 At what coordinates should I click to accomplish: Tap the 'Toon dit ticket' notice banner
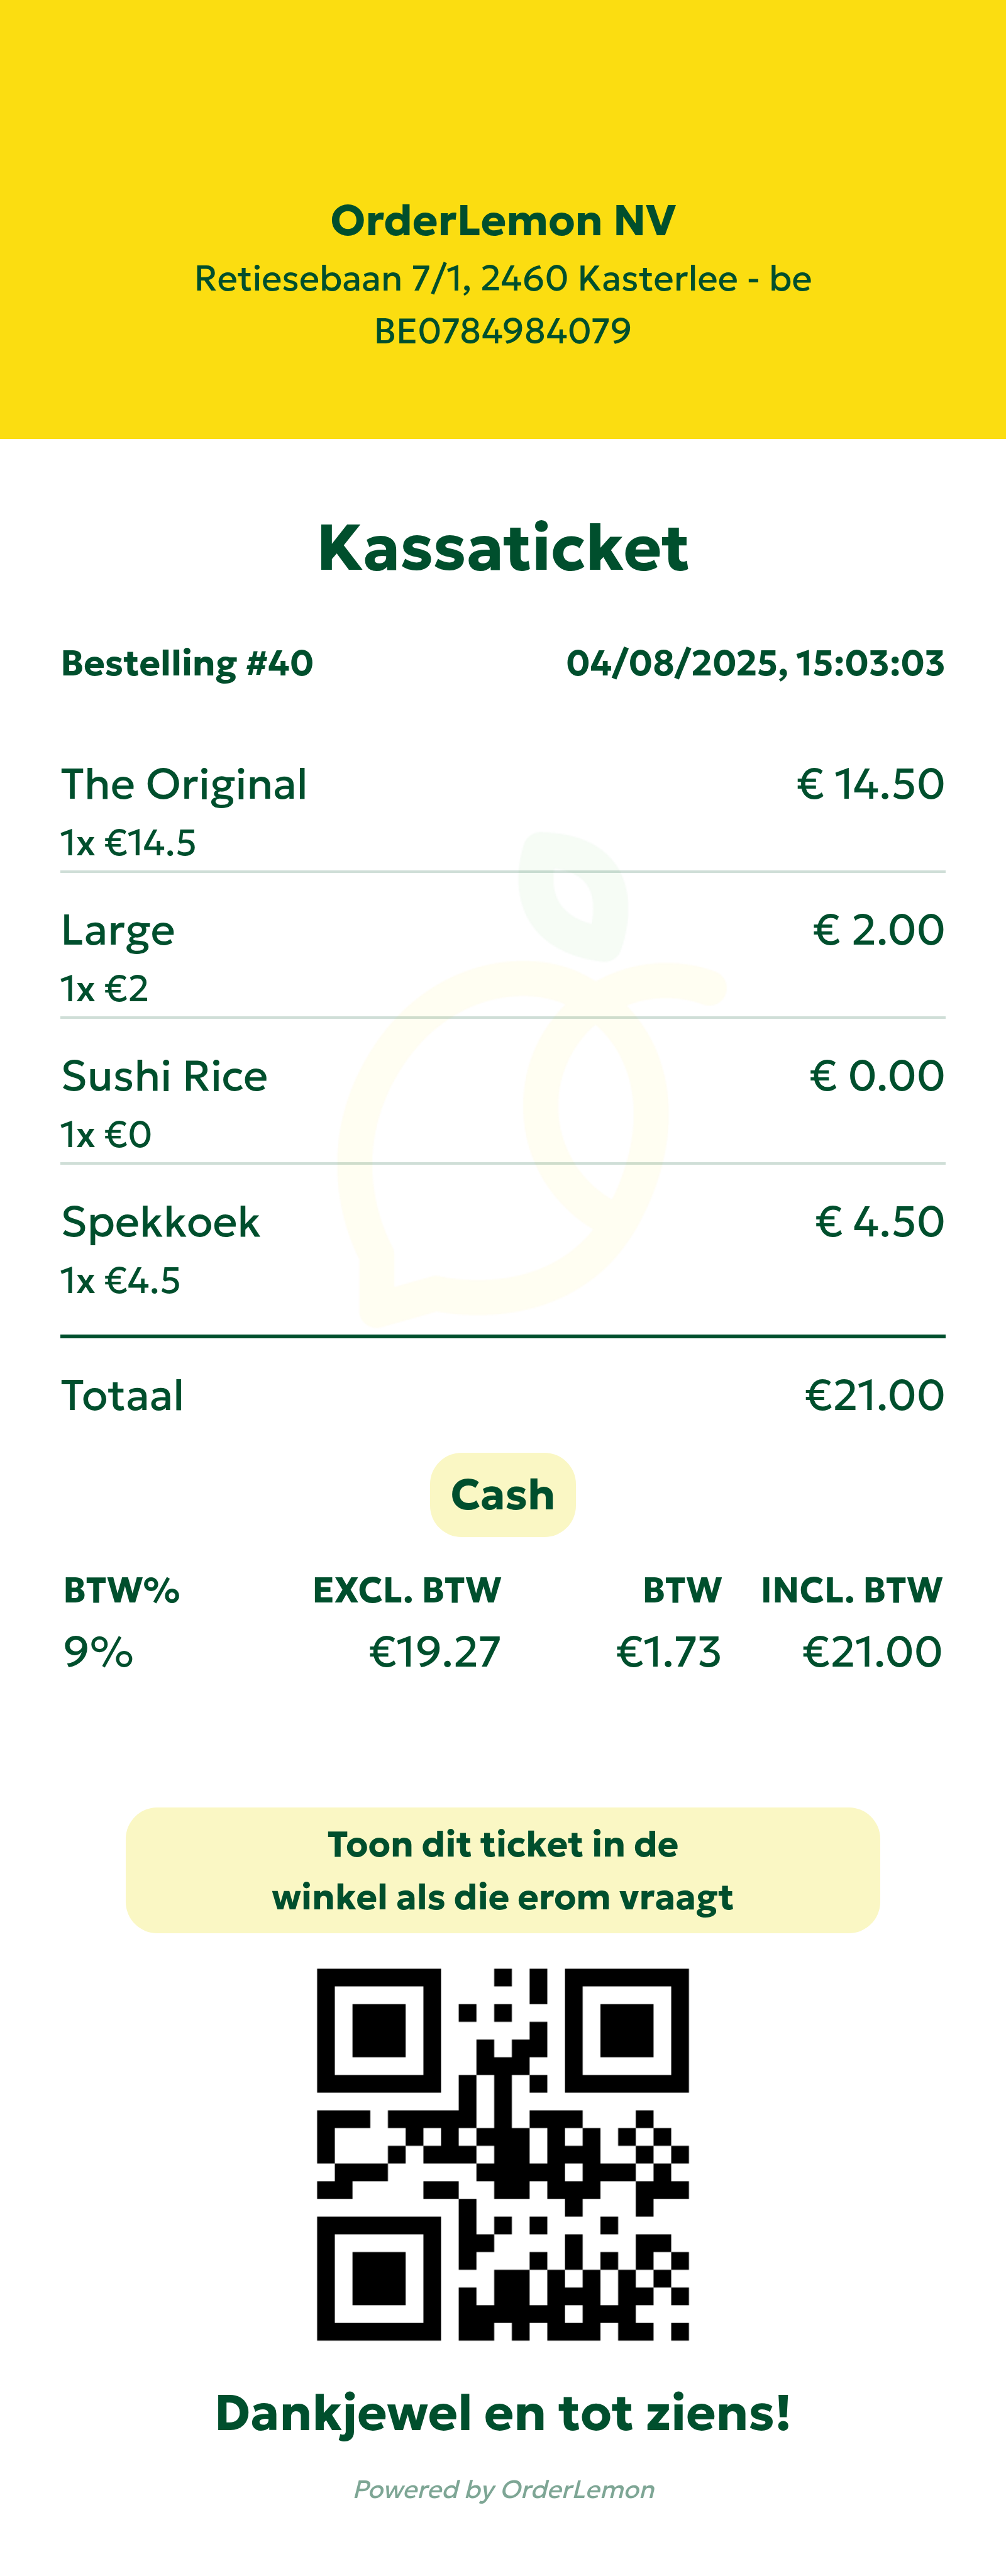coord(503,1870)
